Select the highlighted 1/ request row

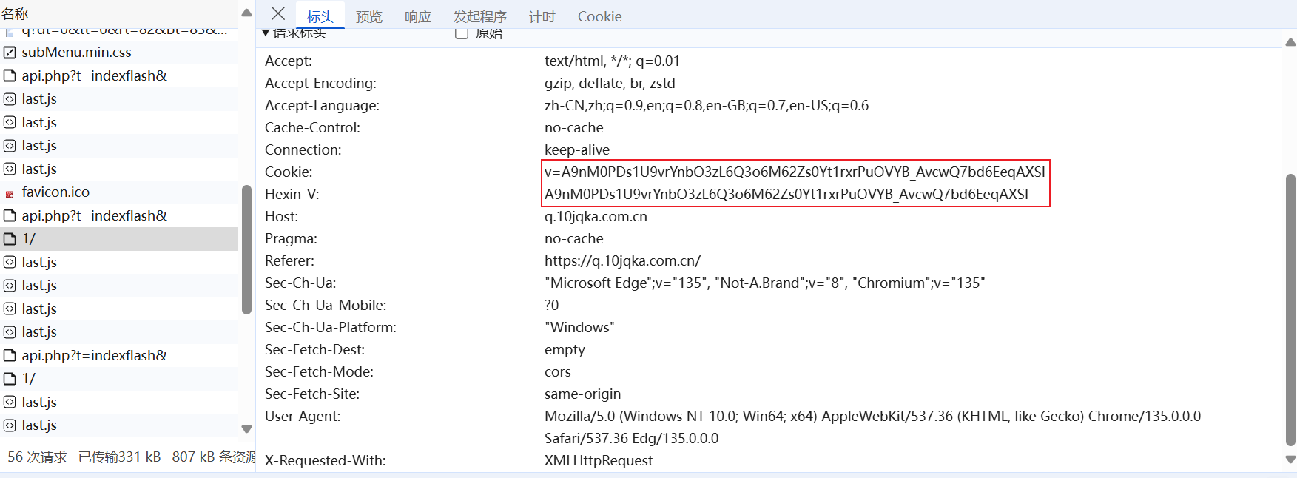[119, 238]
